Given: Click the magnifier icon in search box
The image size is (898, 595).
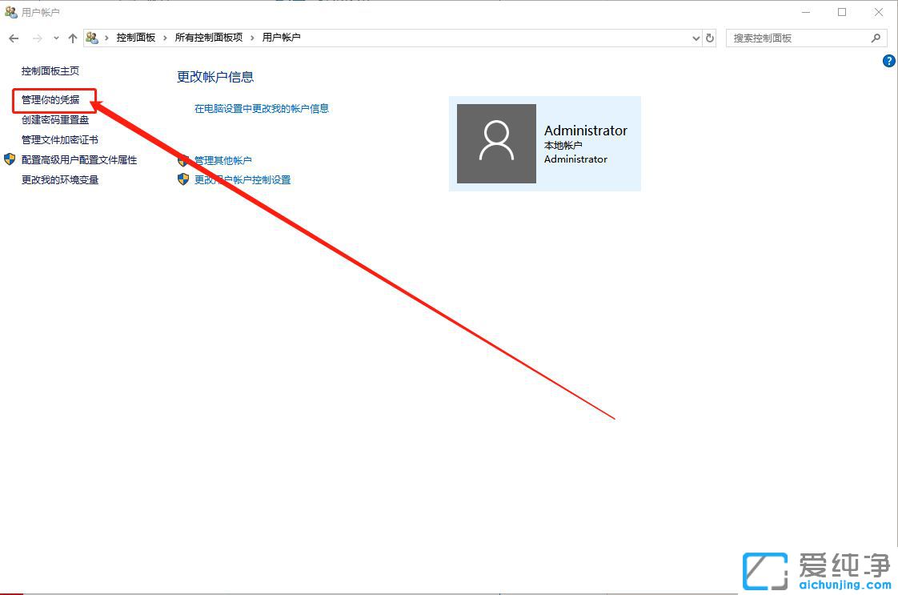Looking at the screenshot, I should click(876, 38).
